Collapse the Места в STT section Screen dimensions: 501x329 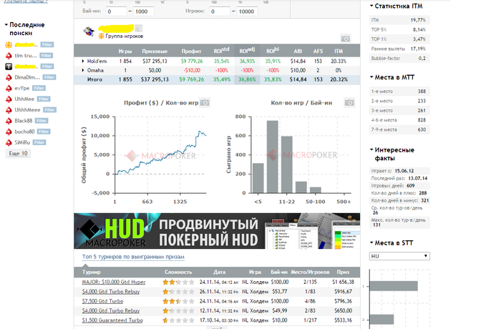pyautogui.click(x=371, y=242)
